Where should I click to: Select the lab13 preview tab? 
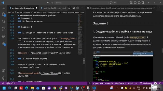[x=121, y=8]
